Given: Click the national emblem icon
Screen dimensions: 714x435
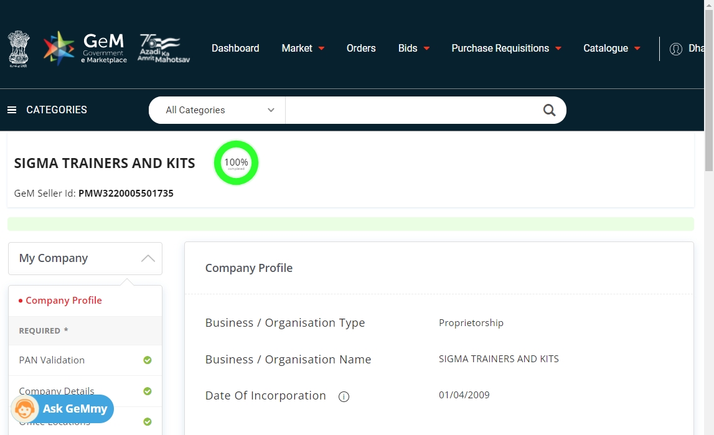Looking at the screenshot, I should (19, 49).
